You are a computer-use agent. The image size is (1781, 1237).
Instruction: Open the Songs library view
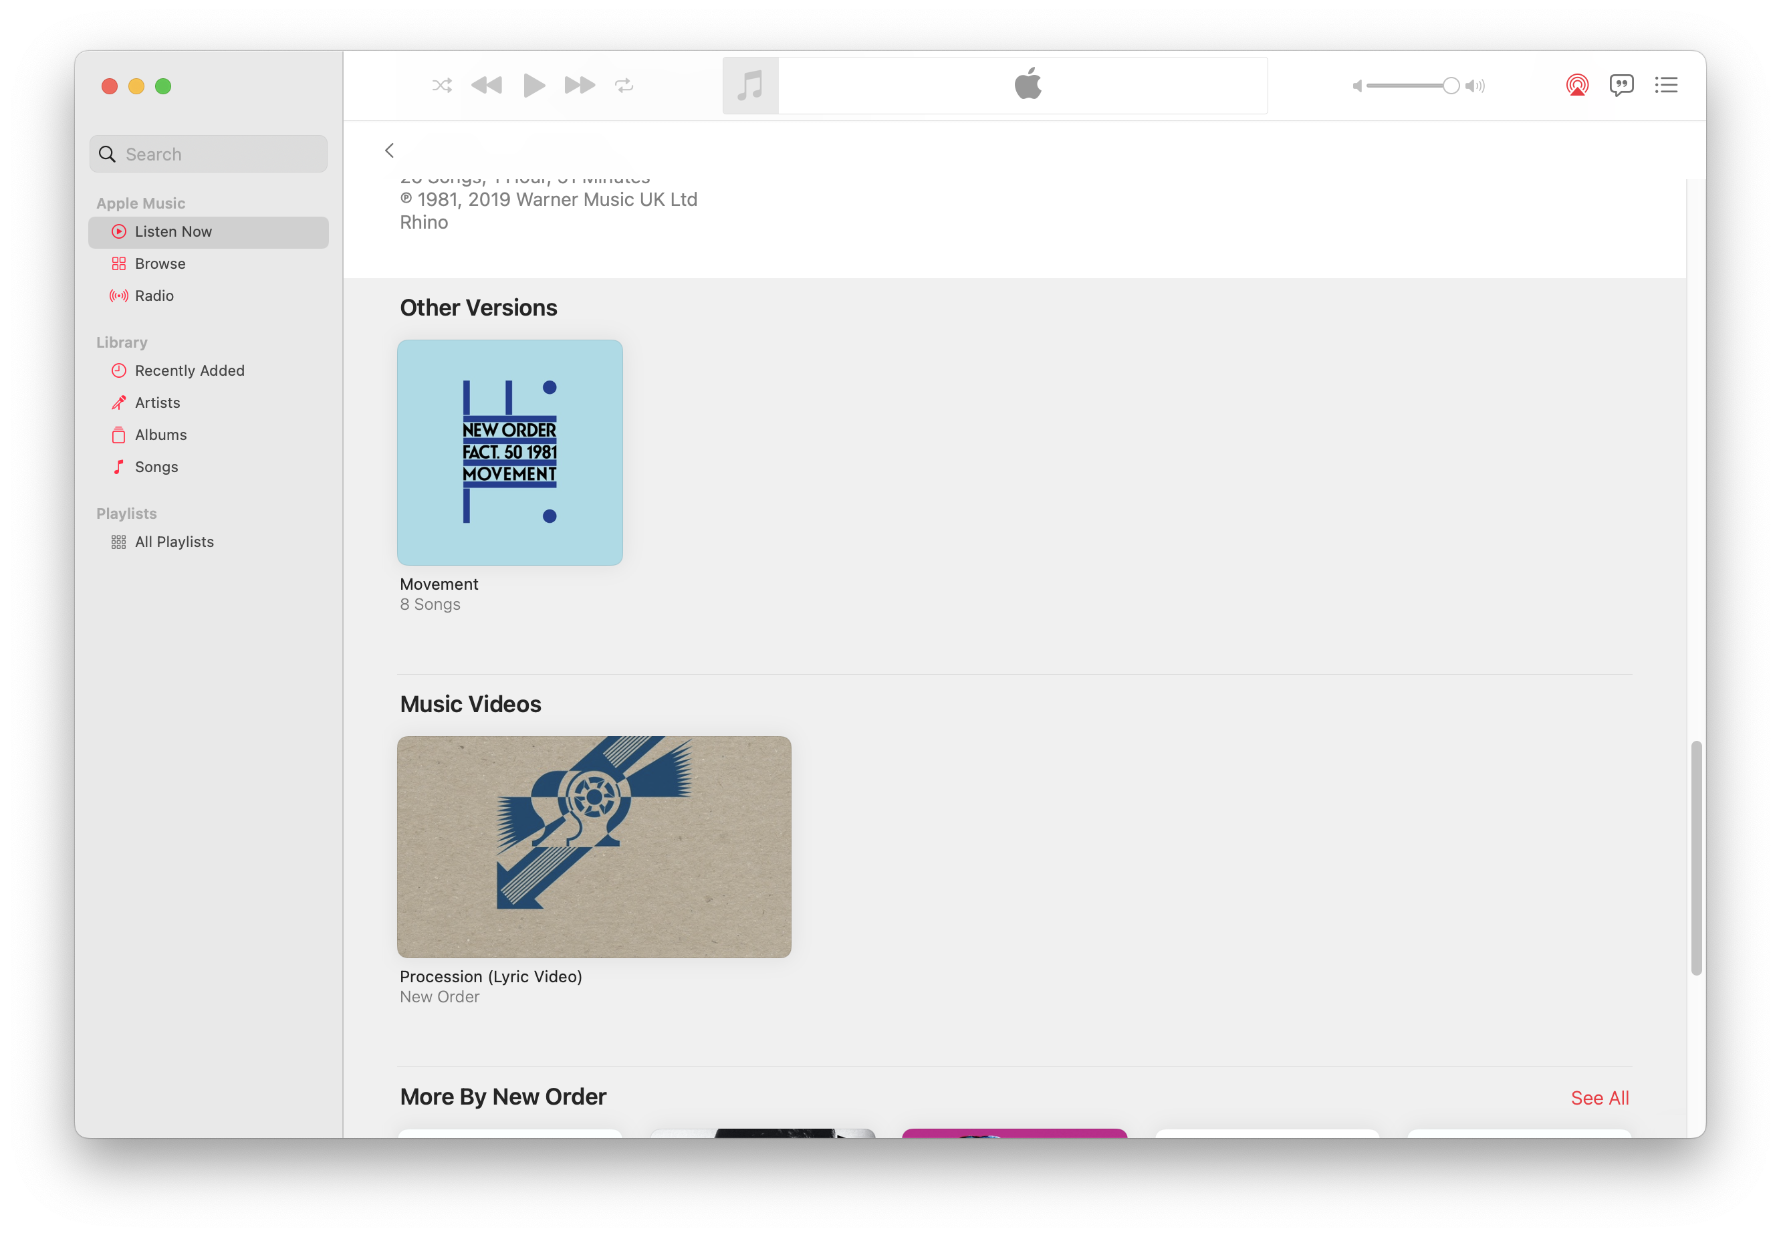(209, 467)
